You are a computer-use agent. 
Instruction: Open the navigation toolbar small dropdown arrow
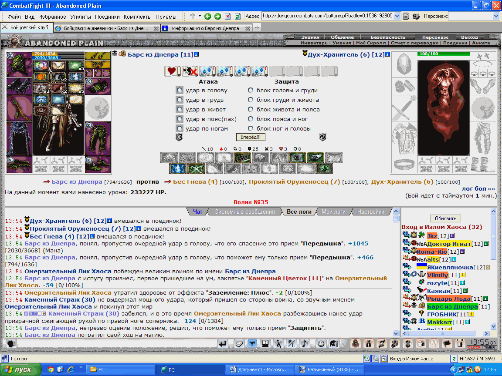[x=200, y=16]
